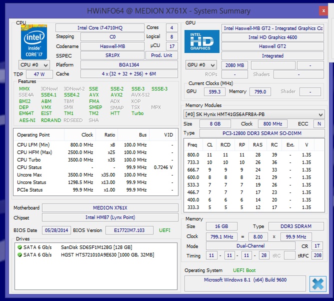This screenshot has width=334, height=301.
Task: Click the Cache 4 x (32 + 32 + 256) + 6M field
Action: click(x=129, y=74)
